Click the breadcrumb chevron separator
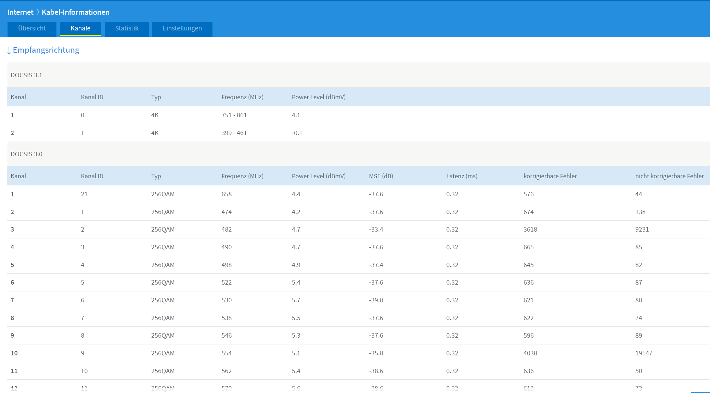The height and width of the screenshot is (393, 710). (x=38, y=12)
